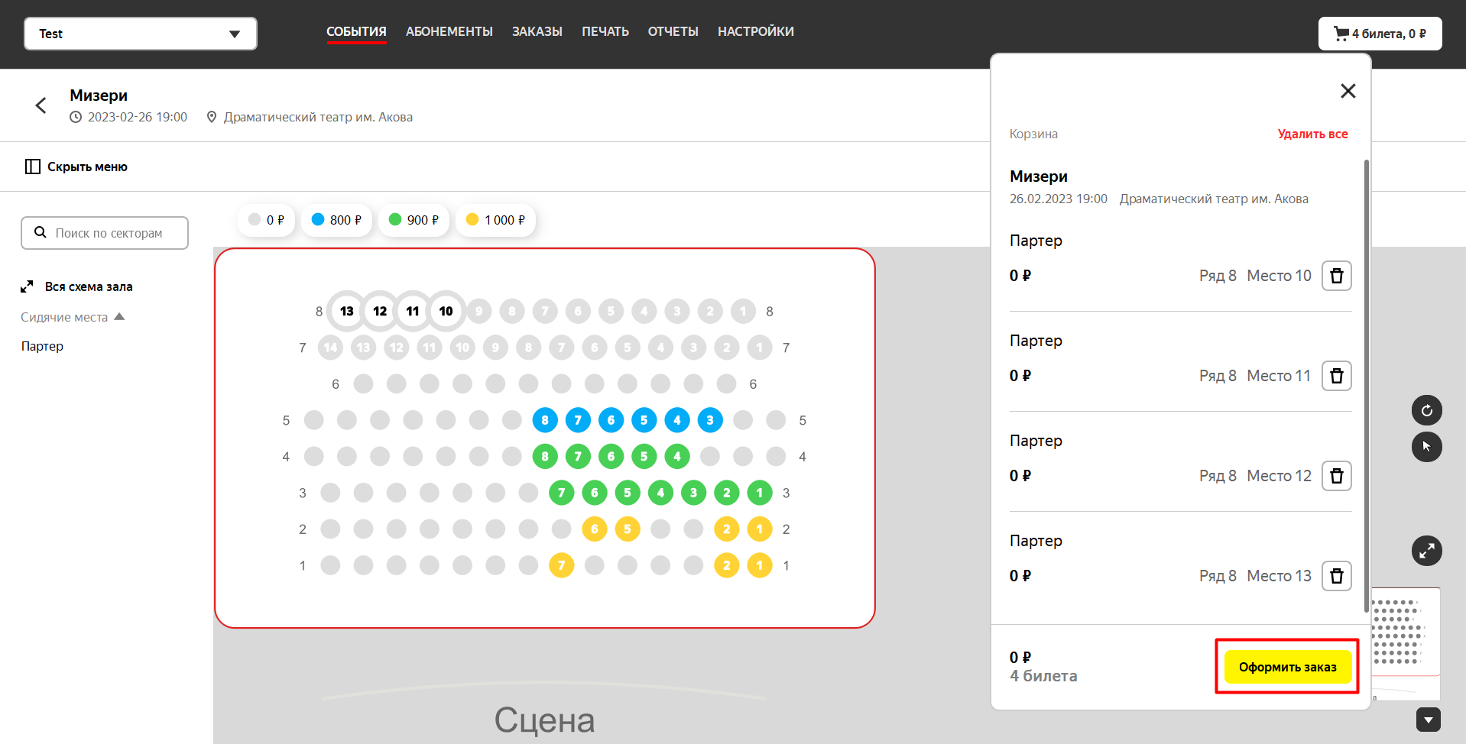
Task: Open the ЗАКАЗЫ menu tab
Action: click(x=537, y=31)
